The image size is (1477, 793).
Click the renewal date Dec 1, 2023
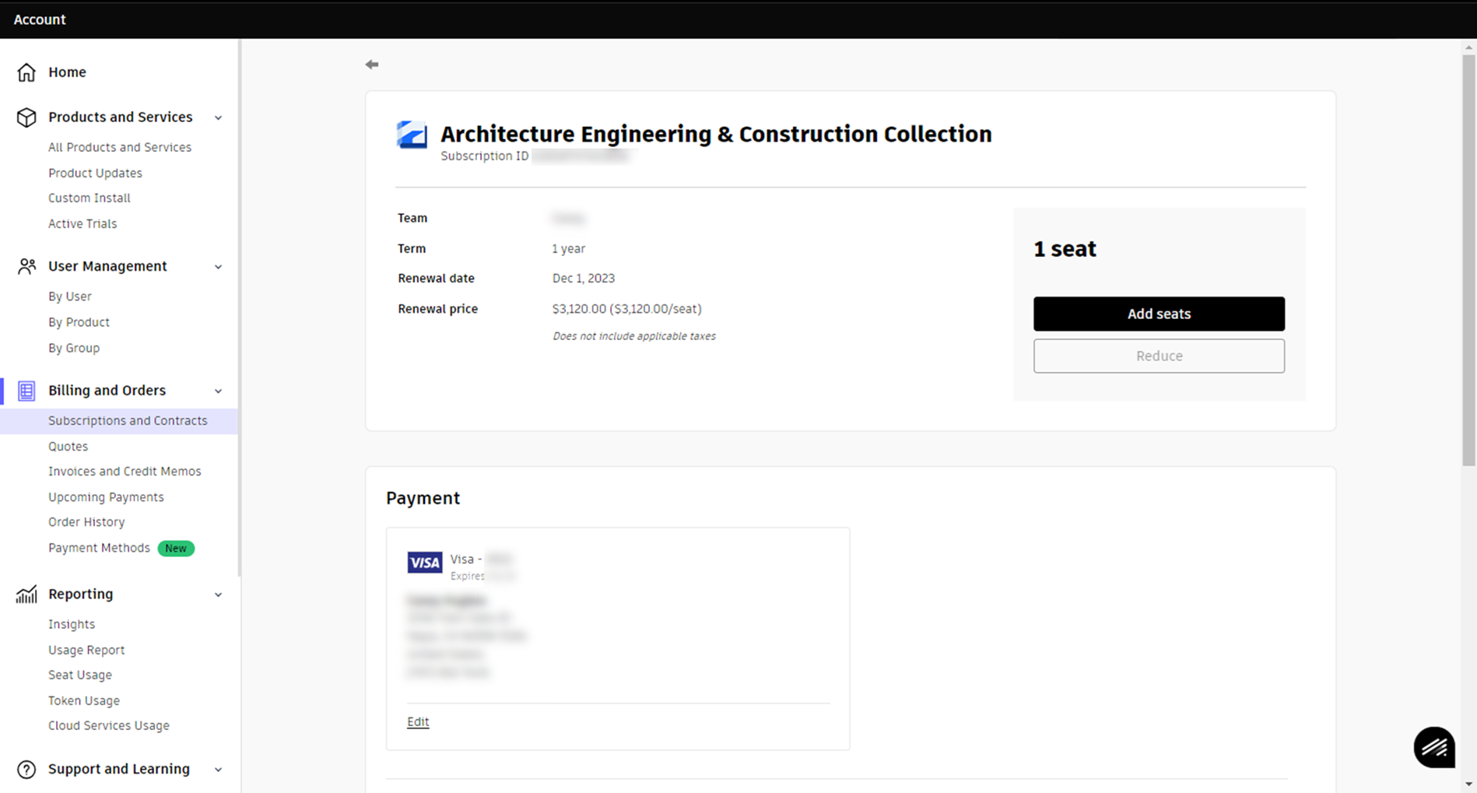point(584,279)
